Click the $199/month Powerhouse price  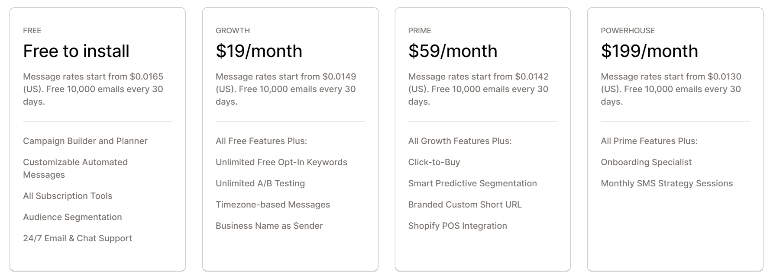pos(649,51)
